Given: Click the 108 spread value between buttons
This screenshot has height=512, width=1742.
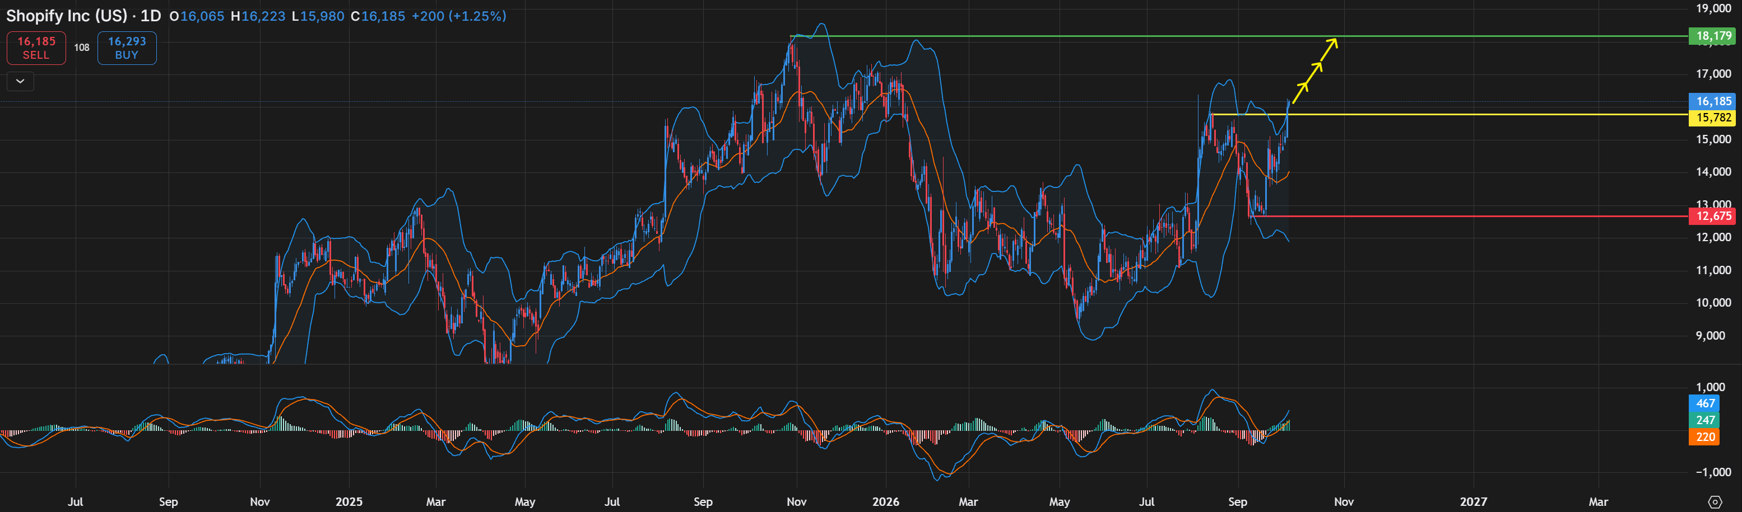Looking at the screenshot, I should tap(82, 47).
